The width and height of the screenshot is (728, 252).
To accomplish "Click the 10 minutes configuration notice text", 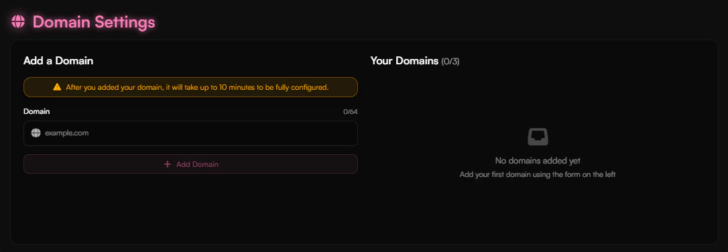I will point(197,86).
